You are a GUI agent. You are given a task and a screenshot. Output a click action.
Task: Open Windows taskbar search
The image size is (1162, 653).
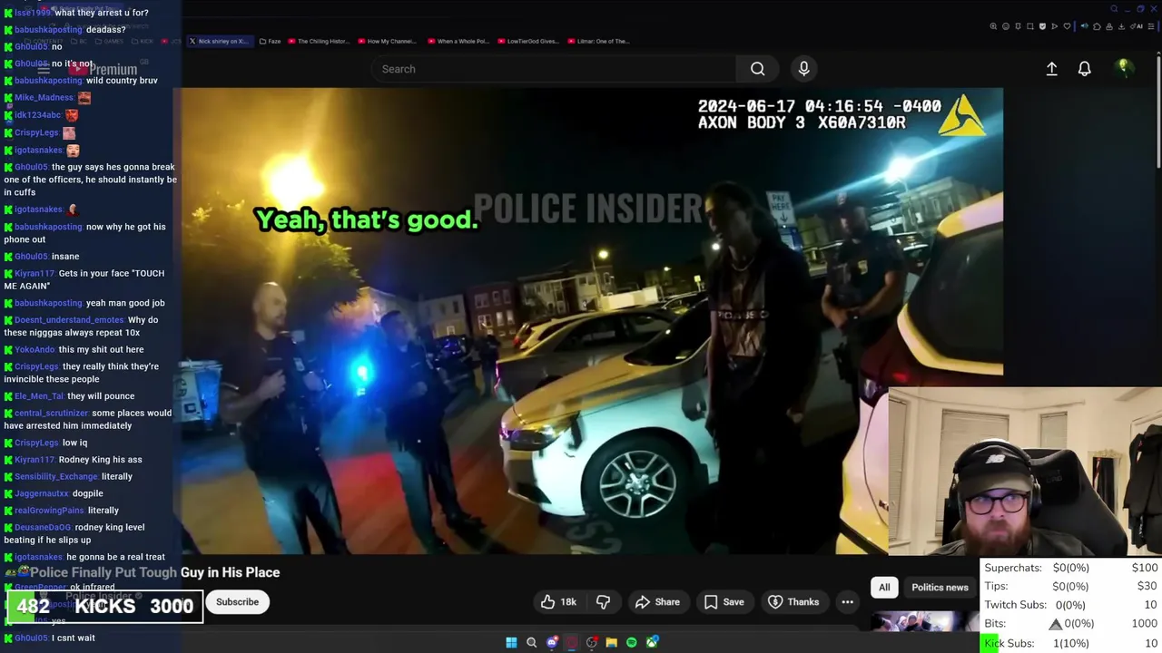[x=531, y=642]
